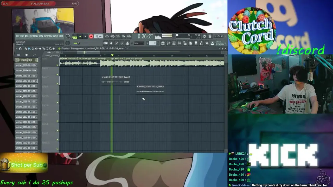Toggle the countdown before recording icon
The width and height of the screenshot is (333, 187).
118,36
